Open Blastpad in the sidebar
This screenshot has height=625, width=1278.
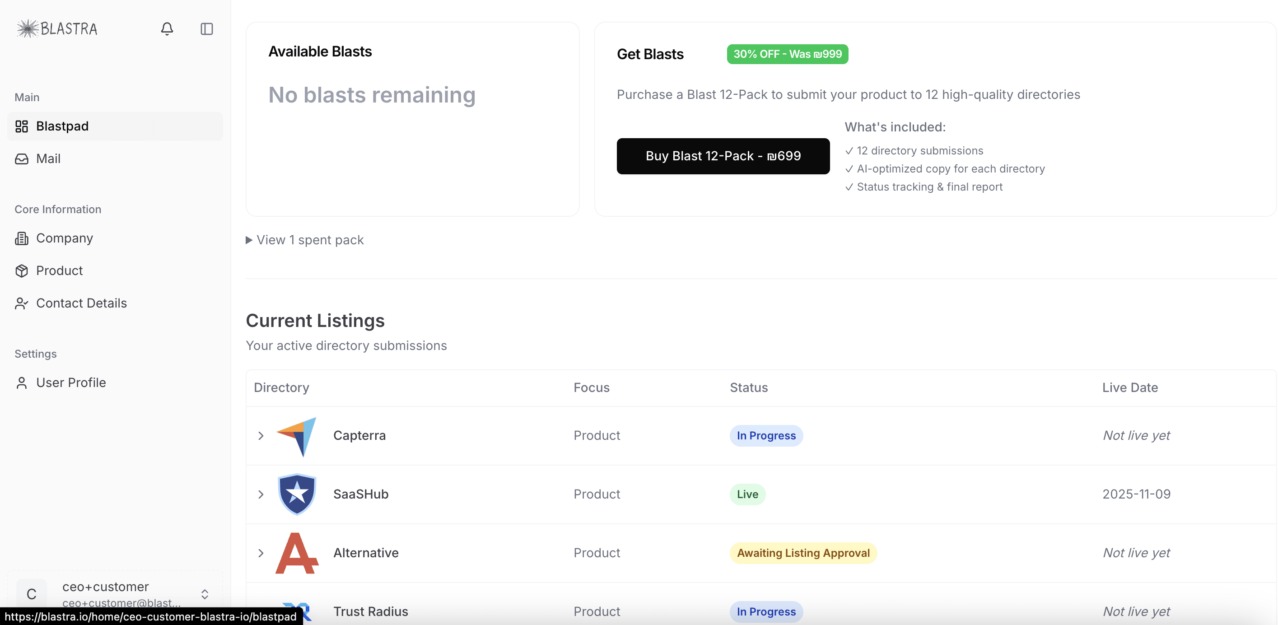(x=62, y=126)
